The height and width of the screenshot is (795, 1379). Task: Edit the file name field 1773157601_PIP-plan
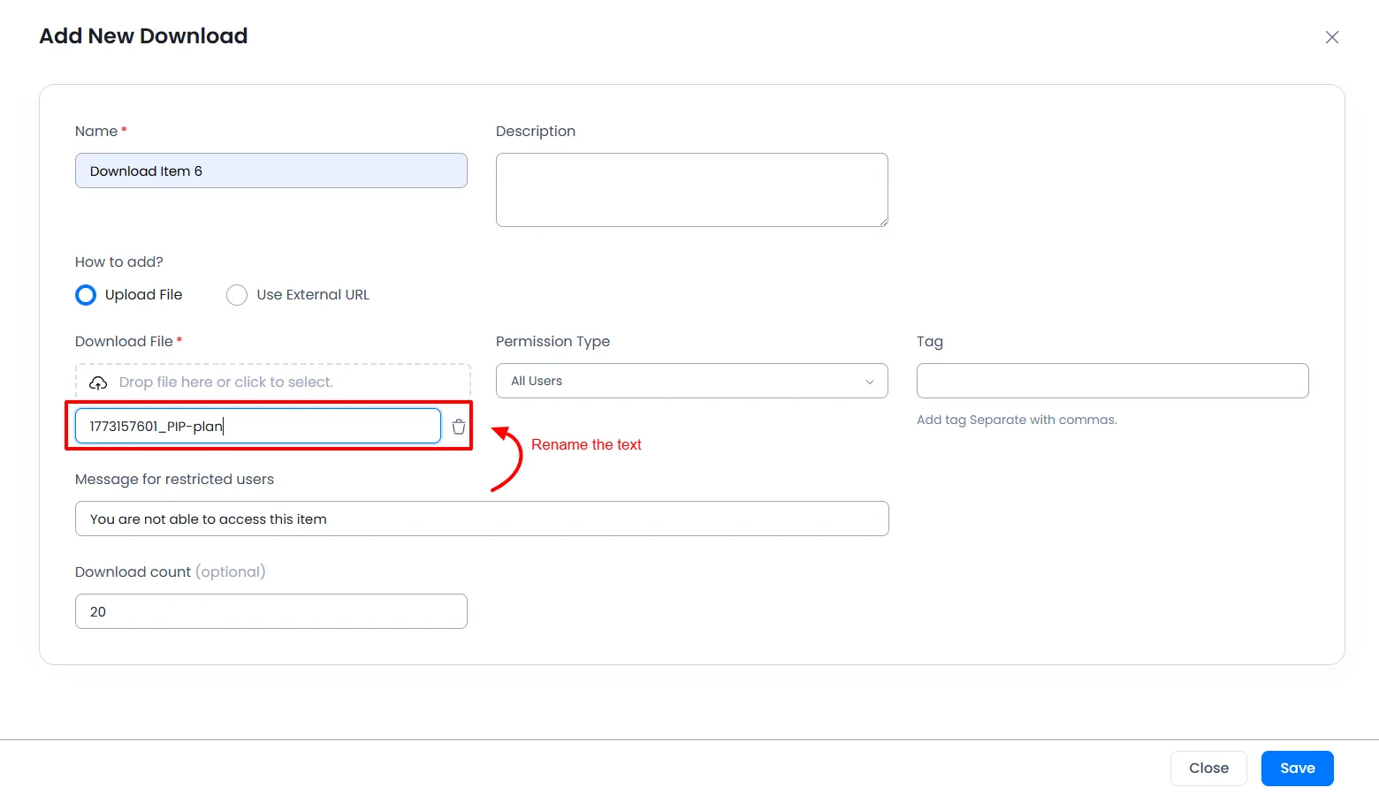(257, 426)
